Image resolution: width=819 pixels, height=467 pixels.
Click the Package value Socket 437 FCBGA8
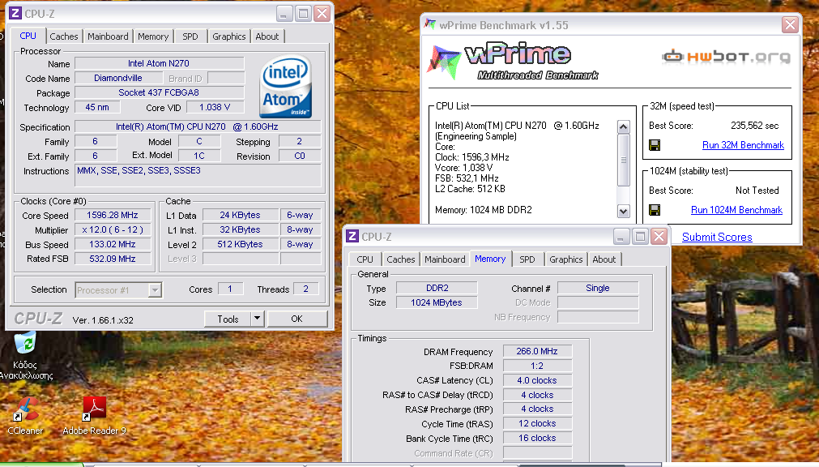(x=159, y=92)
